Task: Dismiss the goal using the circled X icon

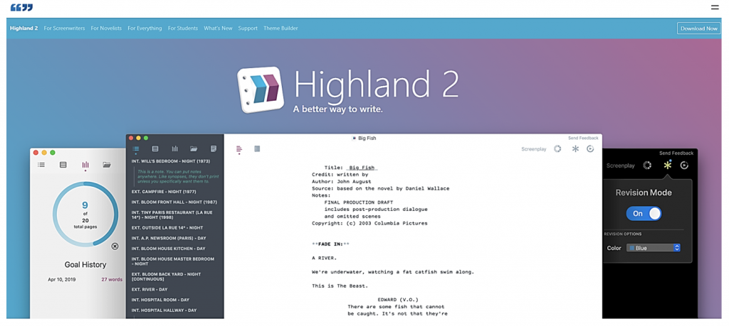Action: click(115, 246)
